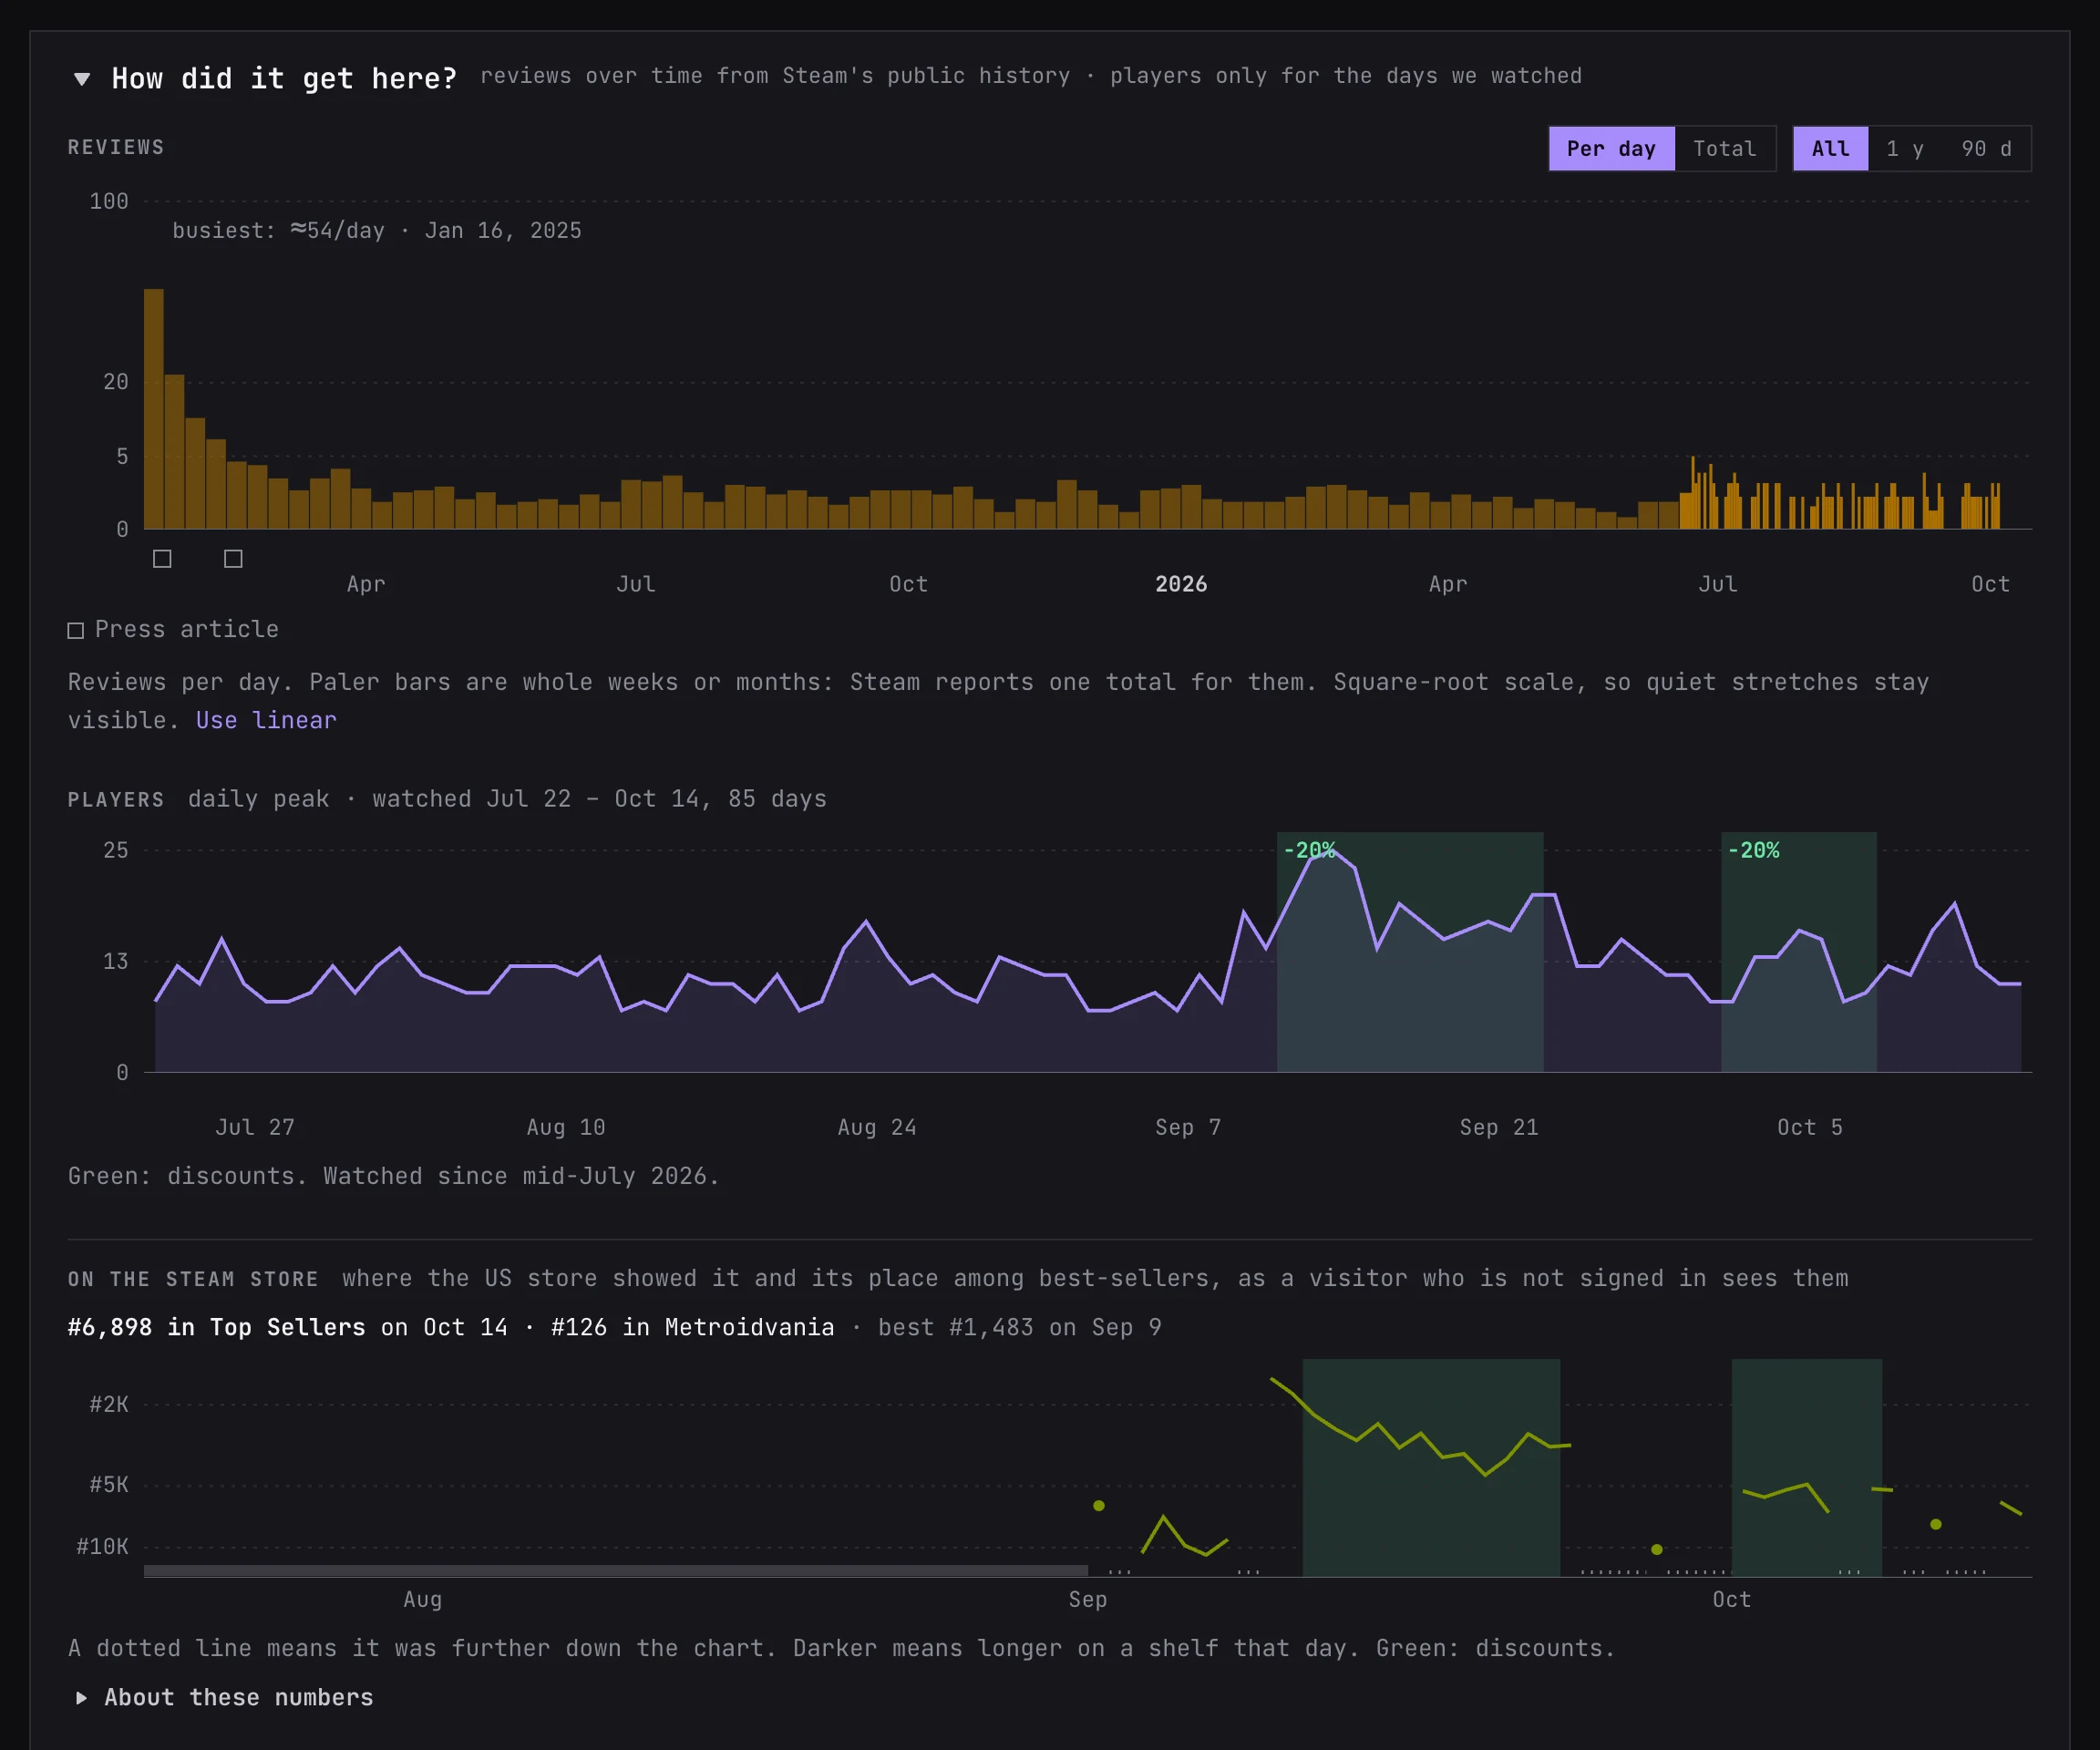Switch reviews chart to Per day
The width and height of the screenshot is (2100, 1750).
[x=1611, y=149]
